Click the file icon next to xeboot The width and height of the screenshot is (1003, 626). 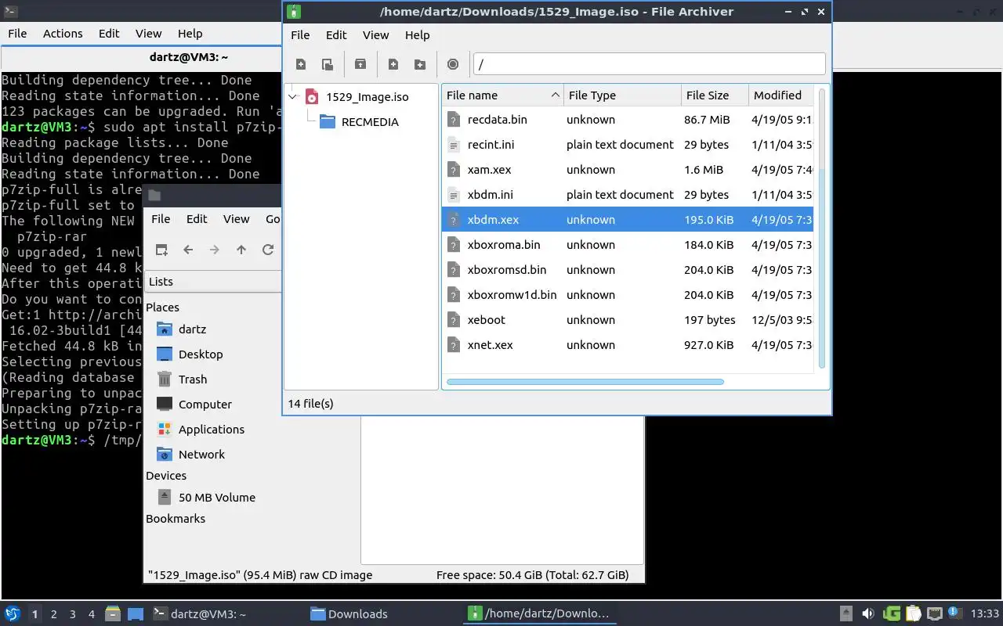pyautogui.click(x=454, y=320)
